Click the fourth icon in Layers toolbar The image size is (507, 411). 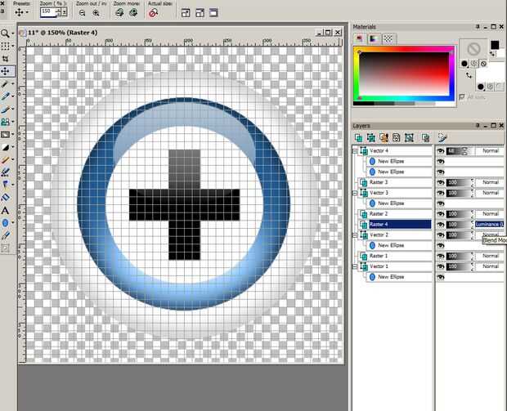[x=396, y=138]
